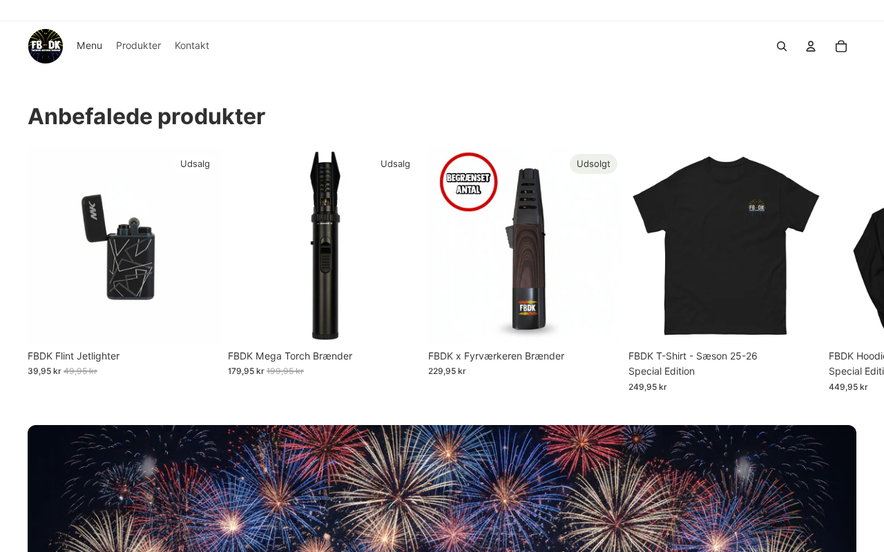The image size is (884, 552).
Task: Open FBDK x Fyrværkeren Brænder title
Action: (496, 356)
